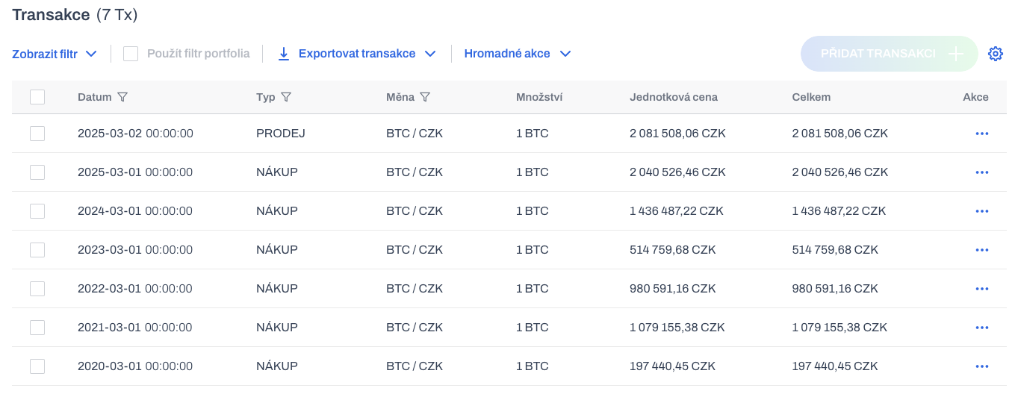Expand Exportovat transakce dropdown chevron
The width and height of the screenshot is (1018, 394).
pos(429,54)
